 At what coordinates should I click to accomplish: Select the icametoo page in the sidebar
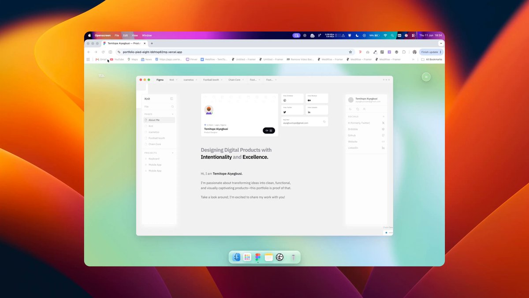(159, 132)
